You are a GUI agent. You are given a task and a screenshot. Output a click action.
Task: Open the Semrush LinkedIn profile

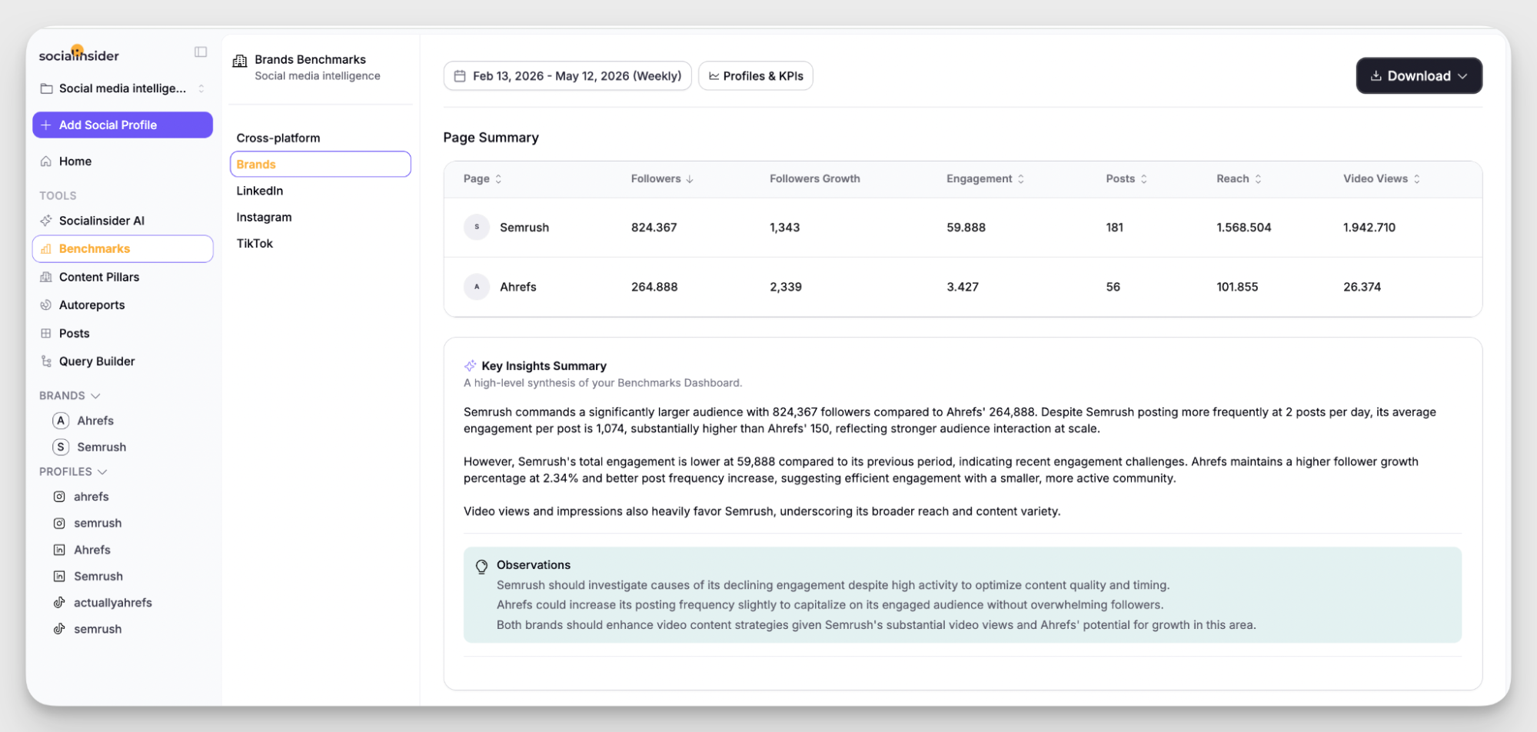point(88,577)
